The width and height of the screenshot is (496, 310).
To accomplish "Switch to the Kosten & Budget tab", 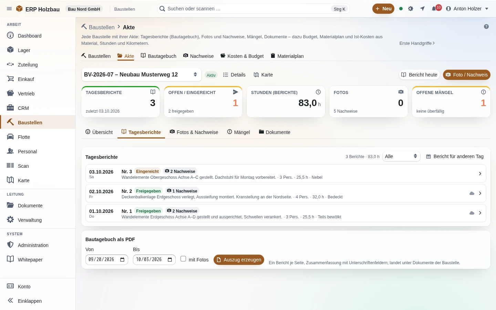I will [x=242, y=56].
